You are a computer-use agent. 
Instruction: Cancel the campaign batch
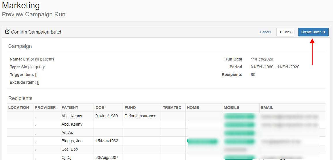265,32
